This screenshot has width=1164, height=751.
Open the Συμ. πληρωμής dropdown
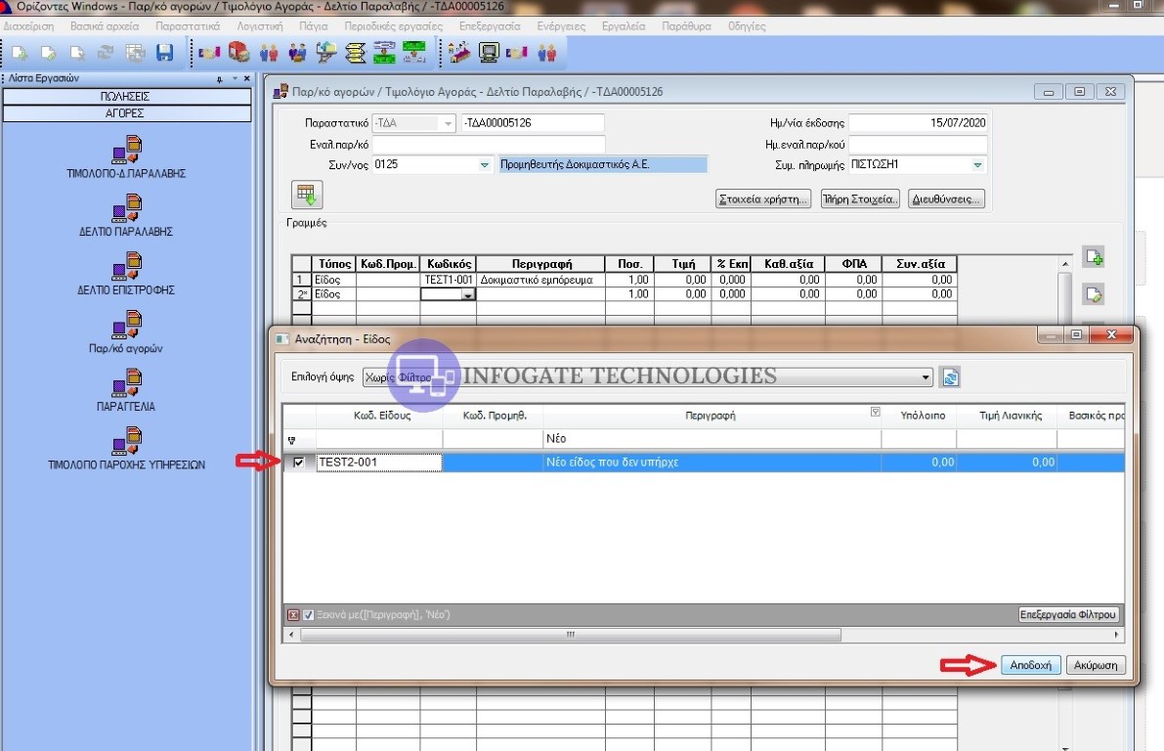(977, 165)
